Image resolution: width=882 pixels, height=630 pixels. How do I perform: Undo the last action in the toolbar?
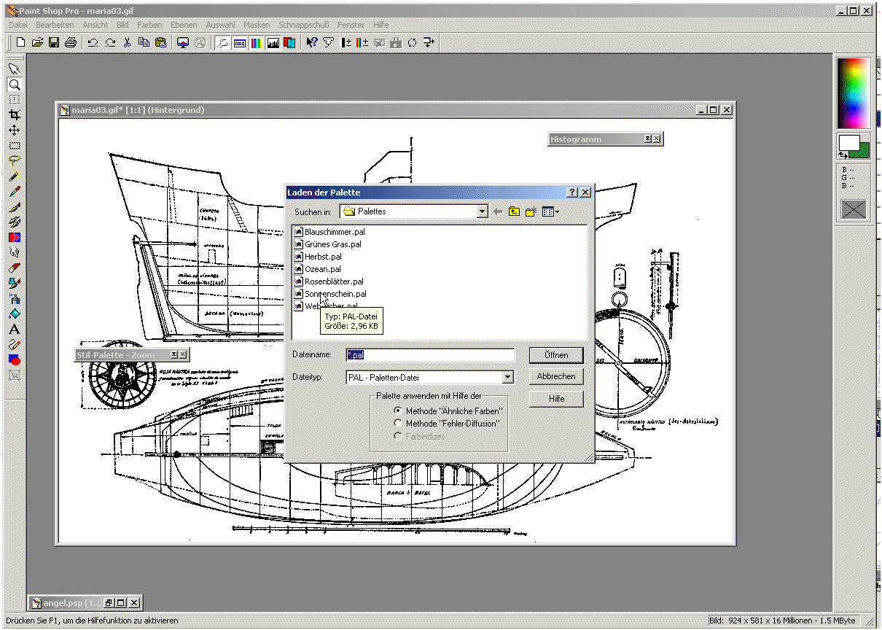pyautogui.click(x=93, y=42)
